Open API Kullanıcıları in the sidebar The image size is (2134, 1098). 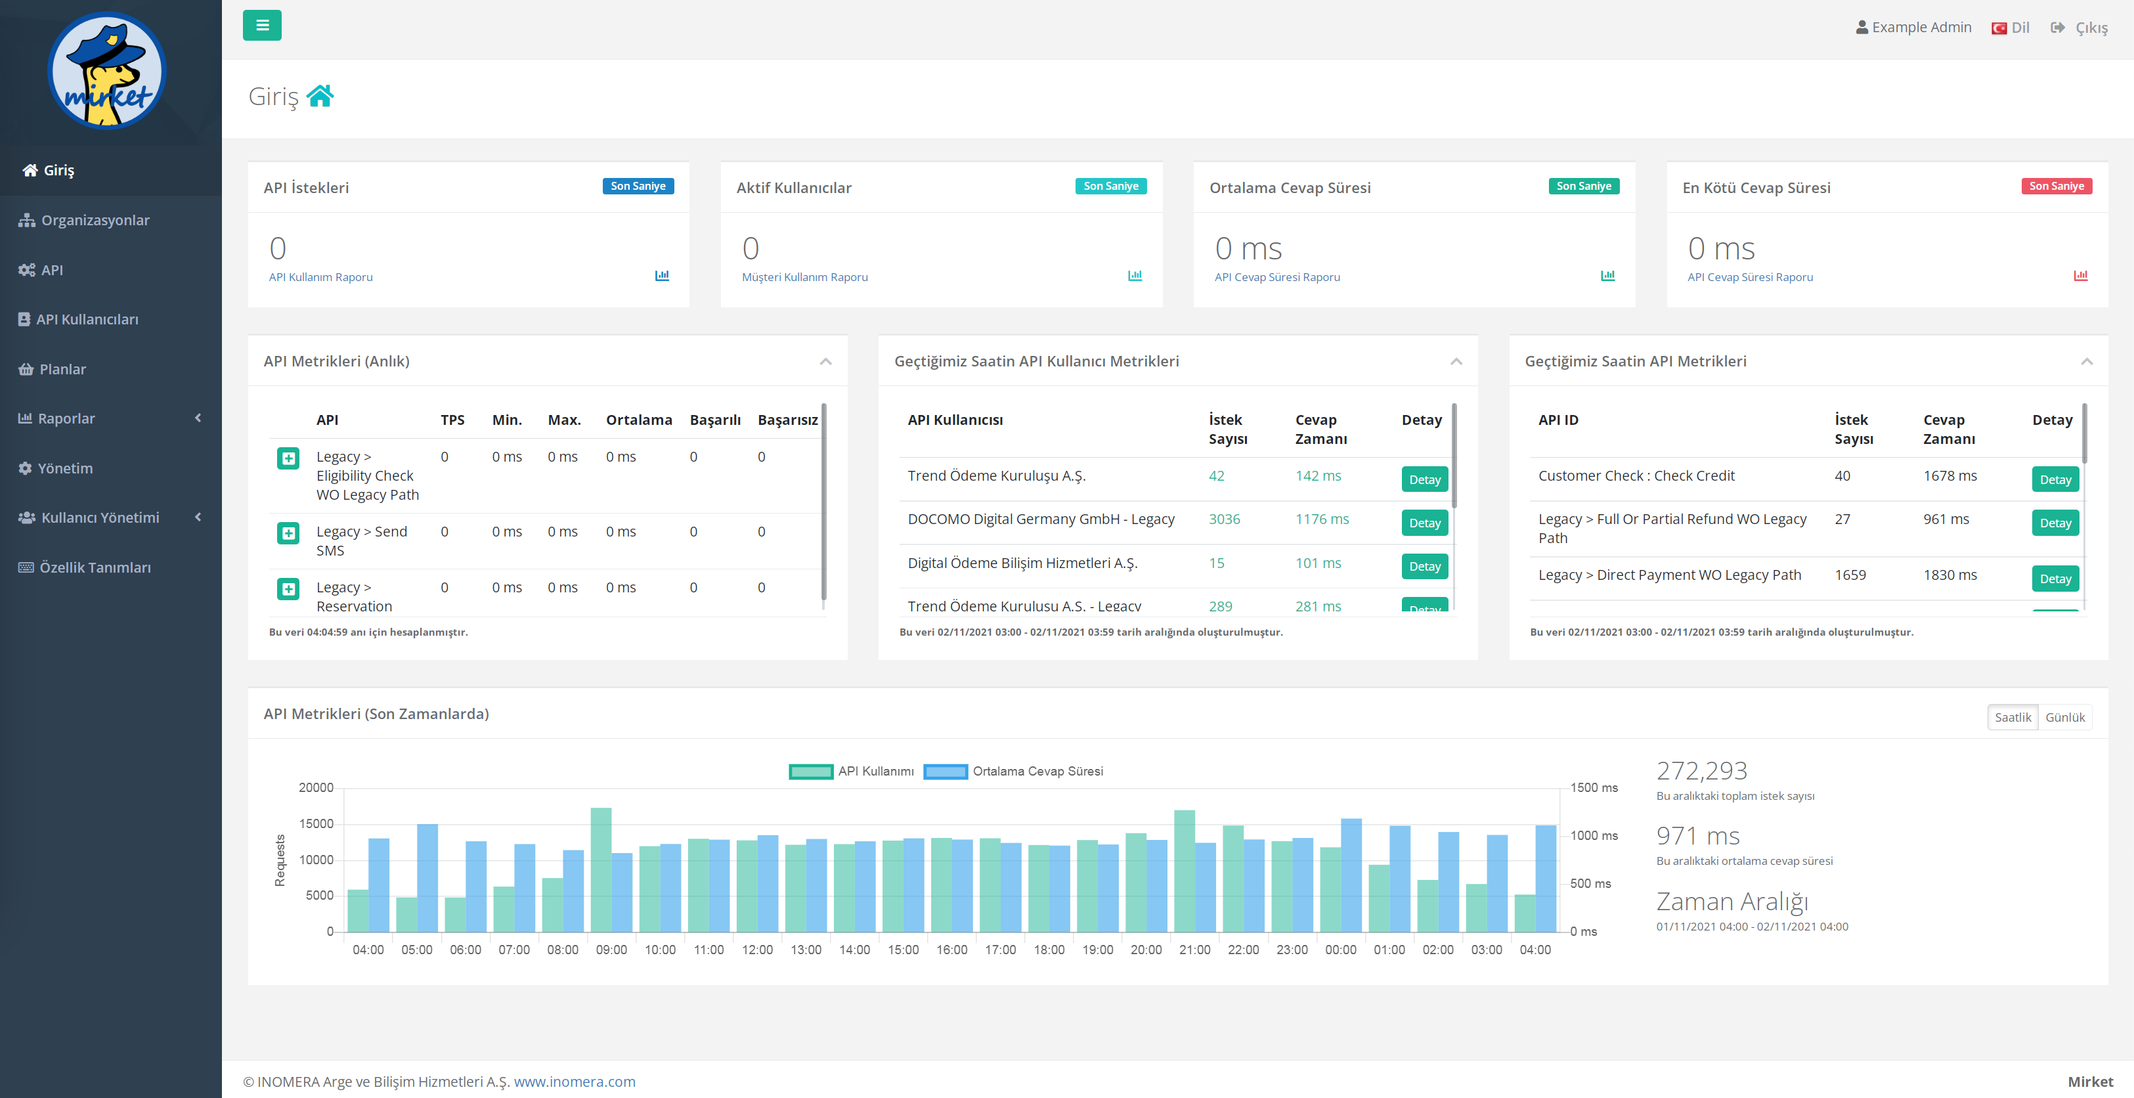pos(111,319)
